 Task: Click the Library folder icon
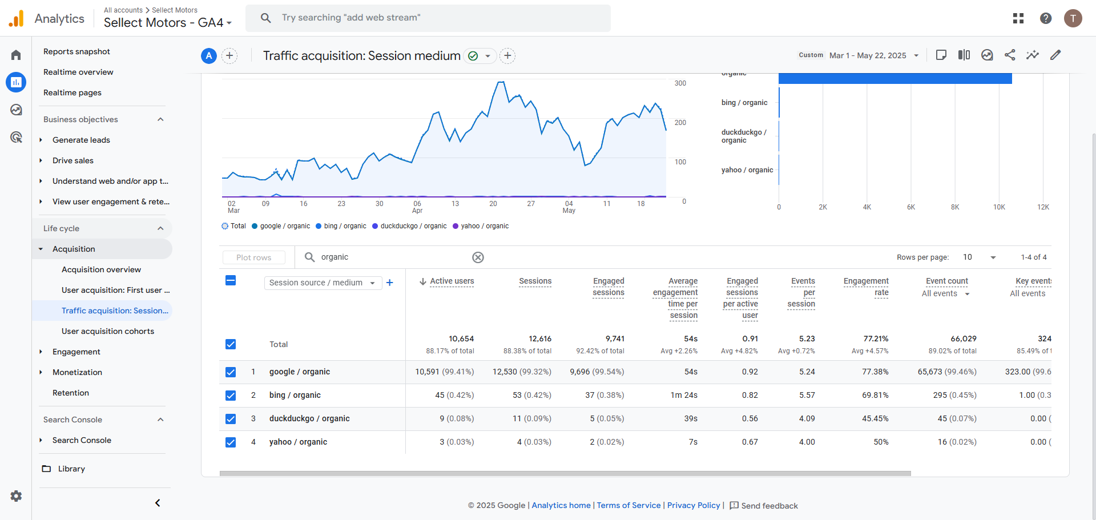click(47, 469)
